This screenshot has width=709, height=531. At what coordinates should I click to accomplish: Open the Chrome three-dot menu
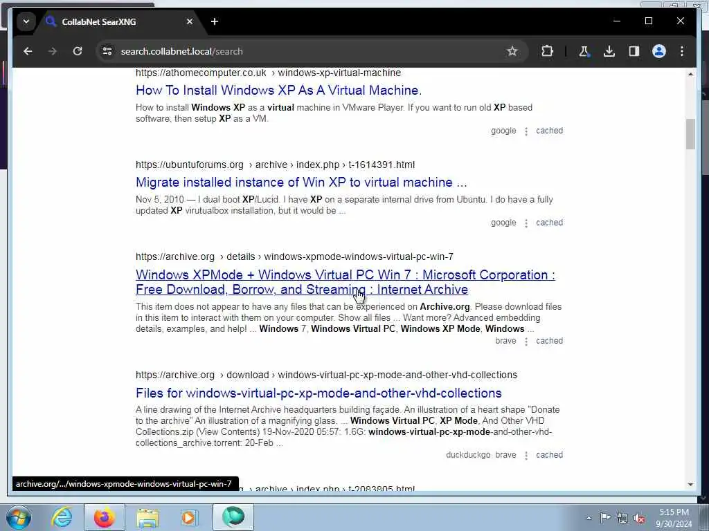[682, 51]
